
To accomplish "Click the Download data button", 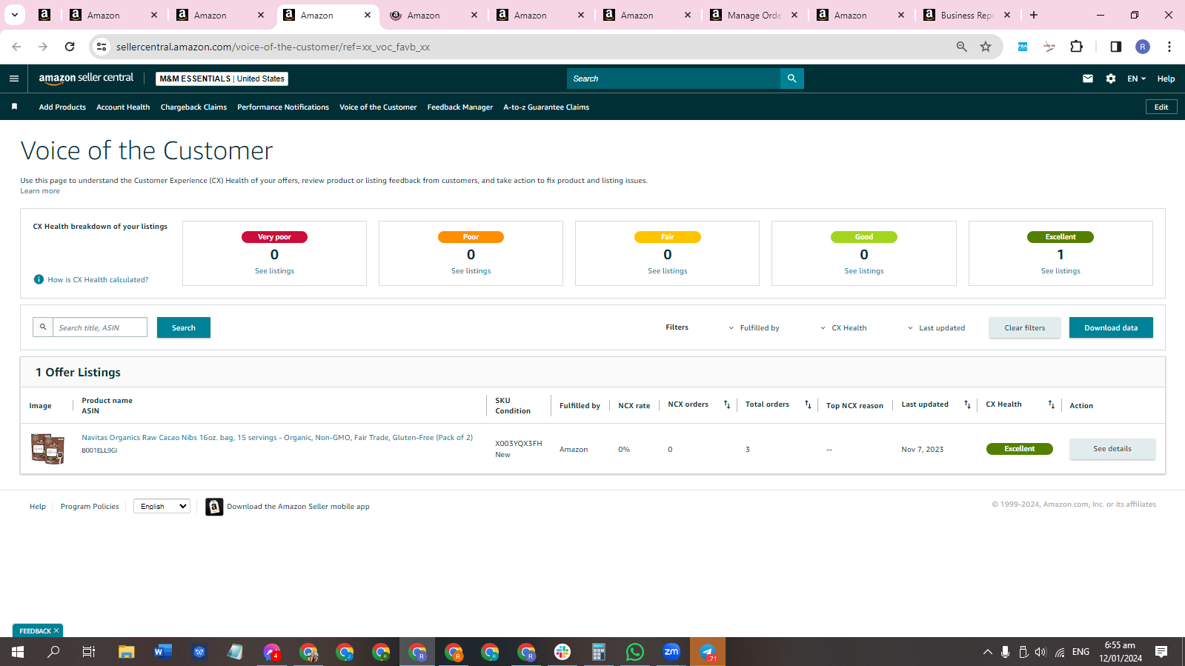I will coord(1111,327).
